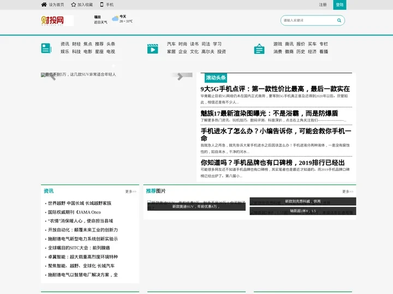The height and width of the screenshot is (294, 393).
Task: Open the 注册 register link
Action: coord(323,5)
